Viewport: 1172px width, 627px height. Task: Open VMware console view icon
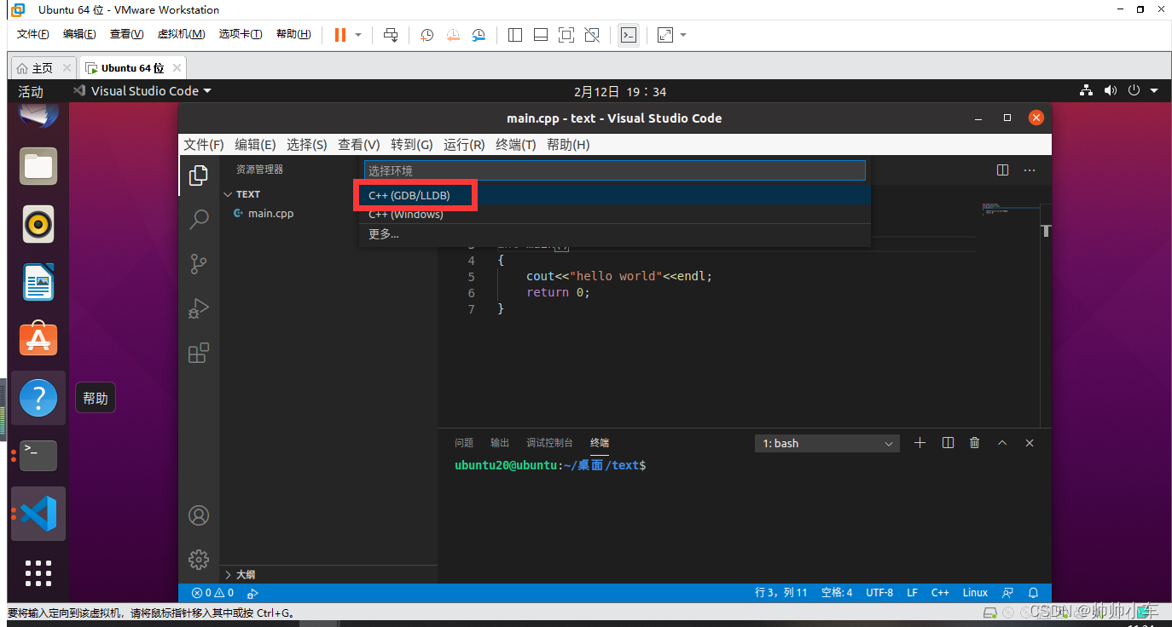click(629, 35)
